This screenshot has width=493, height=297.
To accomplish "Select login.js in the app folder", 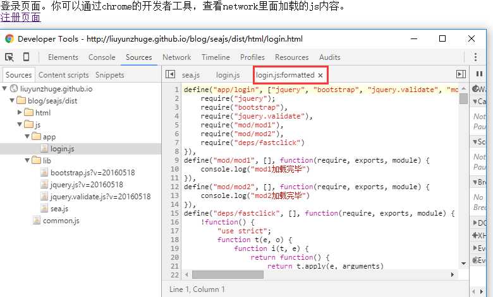I will tap(62, 149).
